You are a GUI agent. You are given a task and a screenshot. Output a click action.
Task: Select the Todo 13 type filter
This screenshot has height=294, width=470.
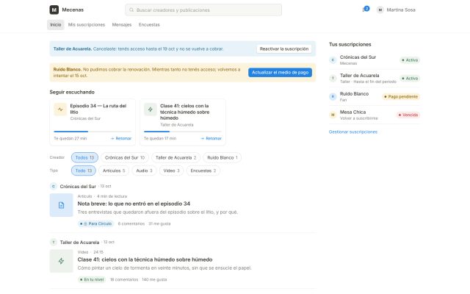tap(83, 171)
